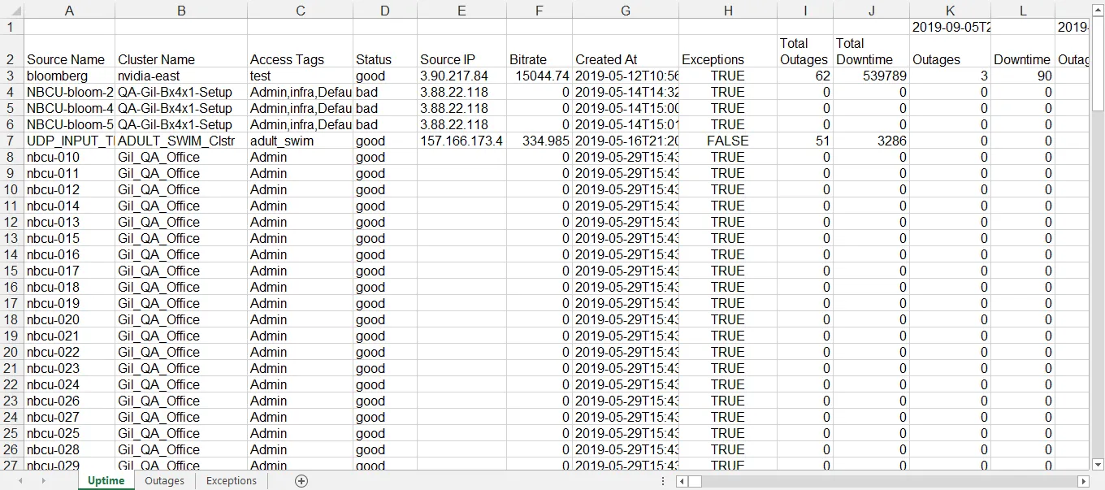Screen dimensions: 1105x490
Task: Select the '334.985' bitrate cell
Action: pos(539,141)
